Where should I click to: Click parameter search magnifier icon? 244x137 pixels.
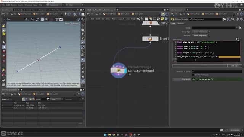[233, 19]
